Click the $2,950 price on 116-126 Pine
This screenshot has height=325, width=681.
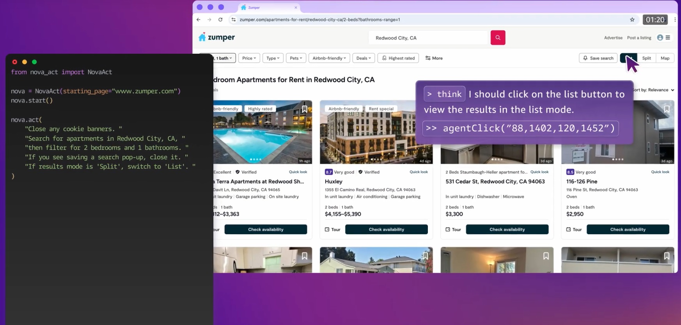[x=575, y=214]
